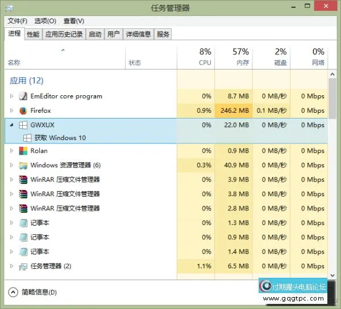This screenshot has height=309, width=341.
Task: Click the scrollbar up arrow
Action: [332, 74]
